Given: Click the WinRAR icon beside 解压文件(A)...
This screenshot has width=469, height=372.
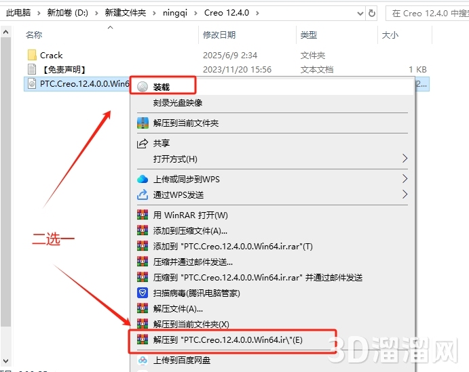Looking at the screenshot, I should 143,308.
